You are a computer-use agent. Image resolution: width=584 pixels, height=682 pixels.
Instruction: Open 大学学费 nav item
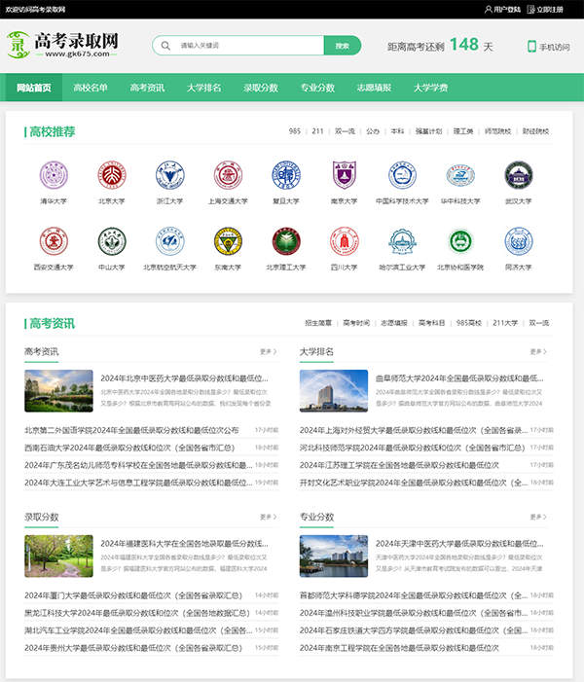coord(431,88)
